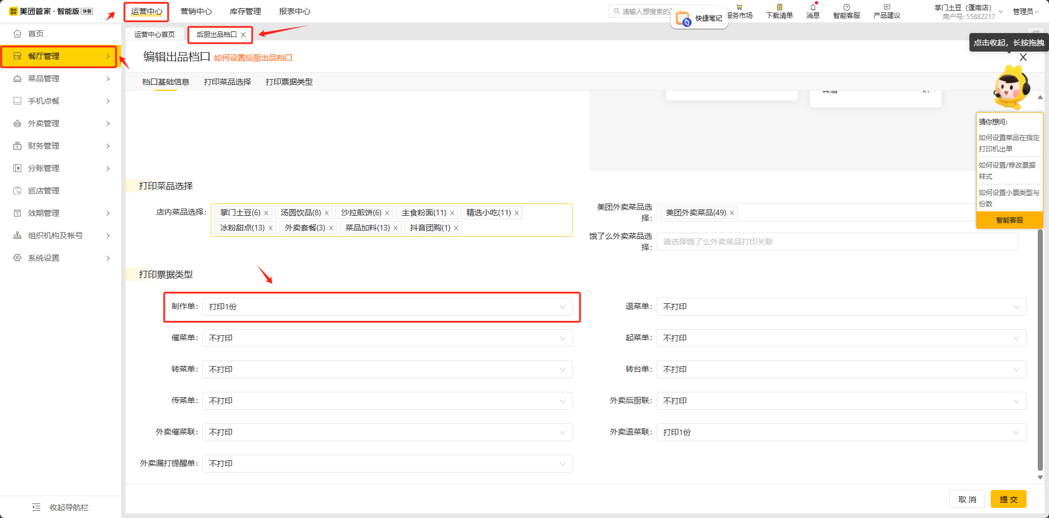Click the 分账管理 sidebar icon
Viewport: 1049px width, 518px height.
click(17, 168)
